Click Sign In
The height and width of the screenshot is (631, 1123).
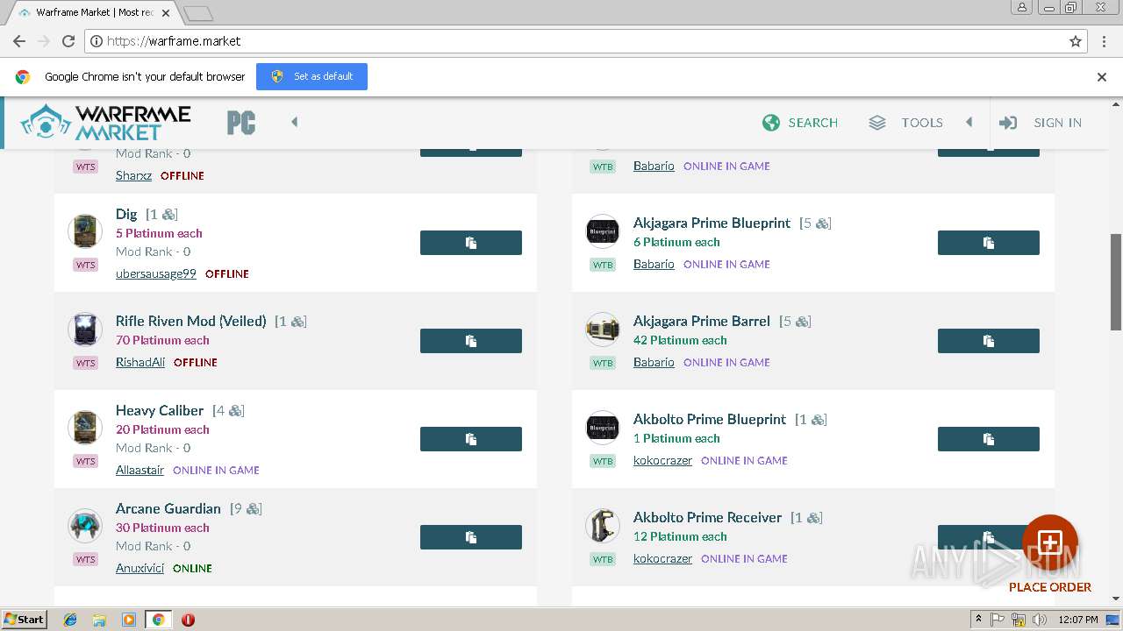[x=1041, y=123]
